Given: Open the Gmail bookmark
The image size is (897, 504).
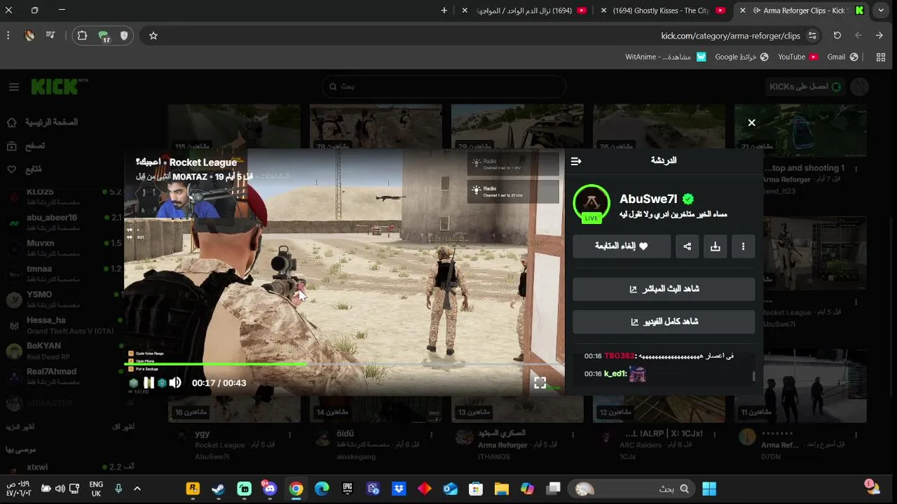Looking at the screenshot, I should pos(842,57).
